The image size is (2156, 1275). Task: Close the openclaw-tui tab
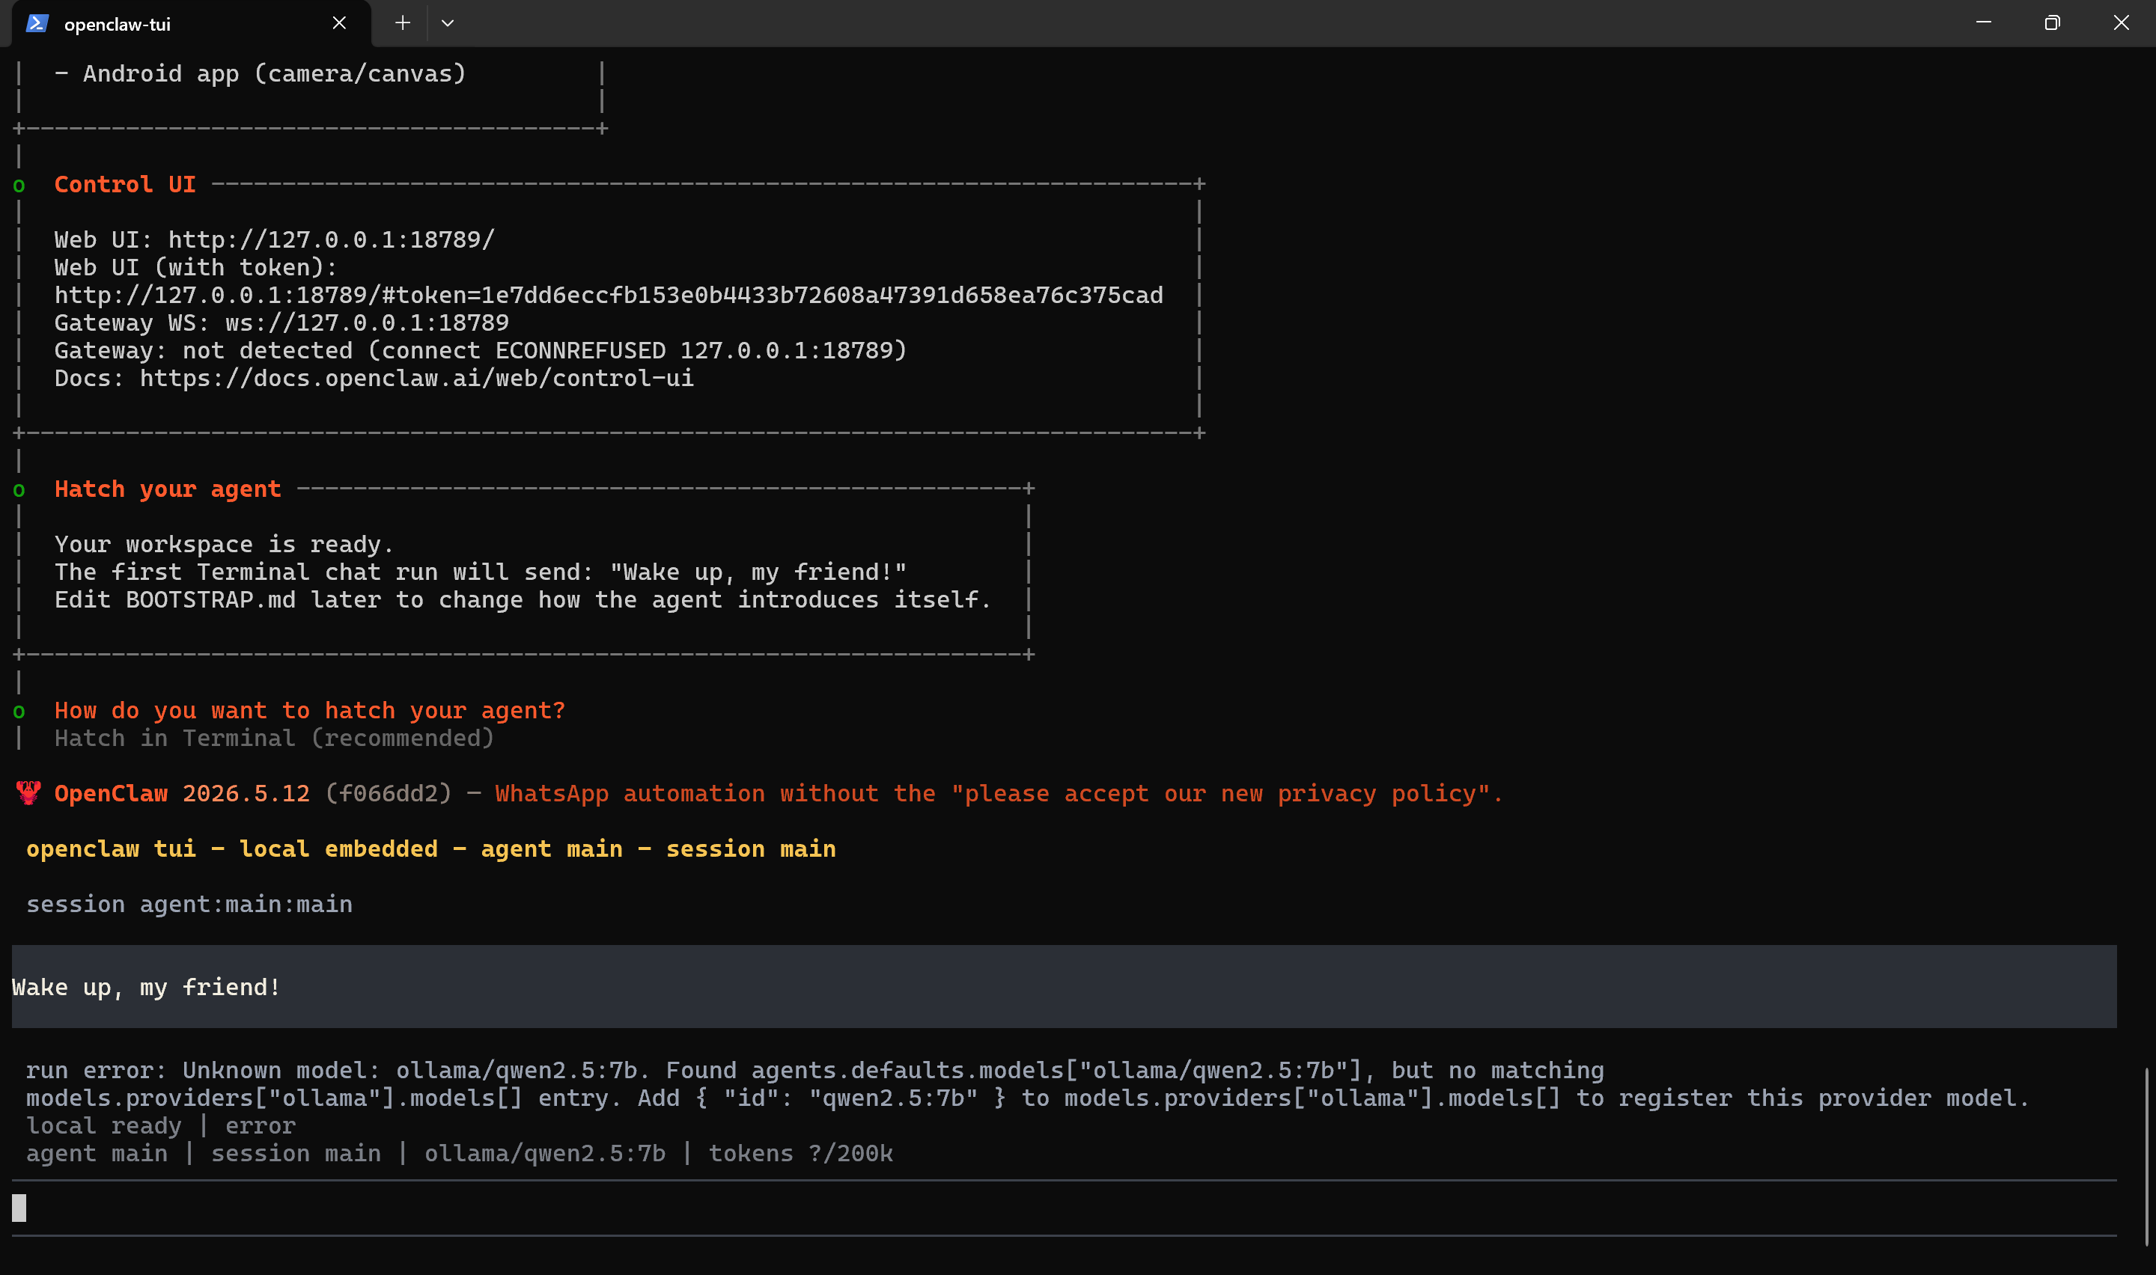339,23
